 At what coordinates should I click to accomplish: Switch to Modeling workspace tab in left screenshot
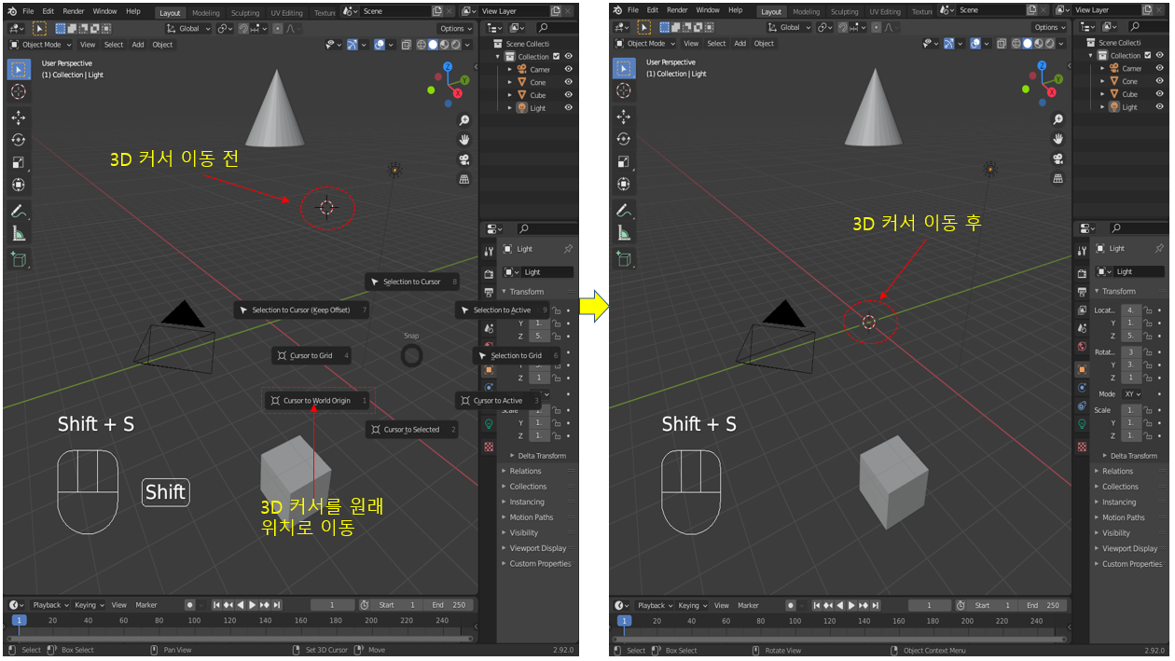click(x=205, y=13)
